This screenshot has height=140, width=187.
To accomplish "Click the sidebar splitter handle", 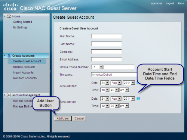I will point(50,72).
